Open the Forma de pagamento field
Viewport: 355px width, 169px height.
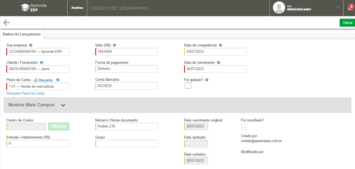pos(127,69)
